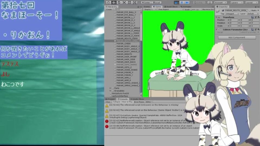
Task: Open the Cubism Parameter gear menu
Action: coord(258,29)
